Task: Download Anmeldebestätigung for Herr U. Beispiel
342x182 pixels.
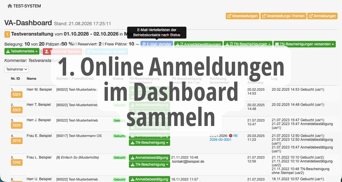Action: (149, 179)
